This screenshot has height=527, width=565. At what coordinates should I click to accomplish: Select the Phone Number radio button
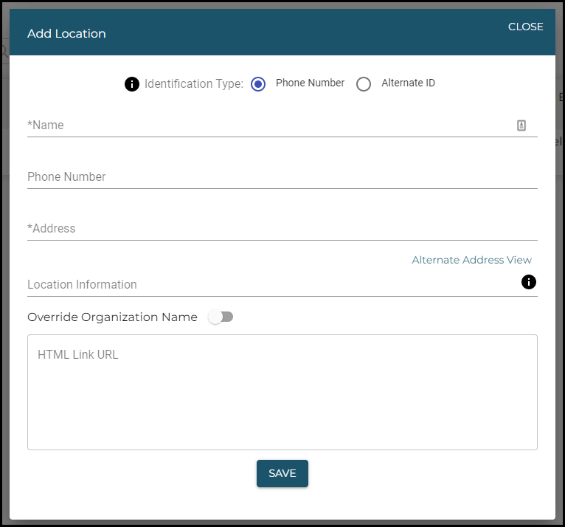coord(258,84)
